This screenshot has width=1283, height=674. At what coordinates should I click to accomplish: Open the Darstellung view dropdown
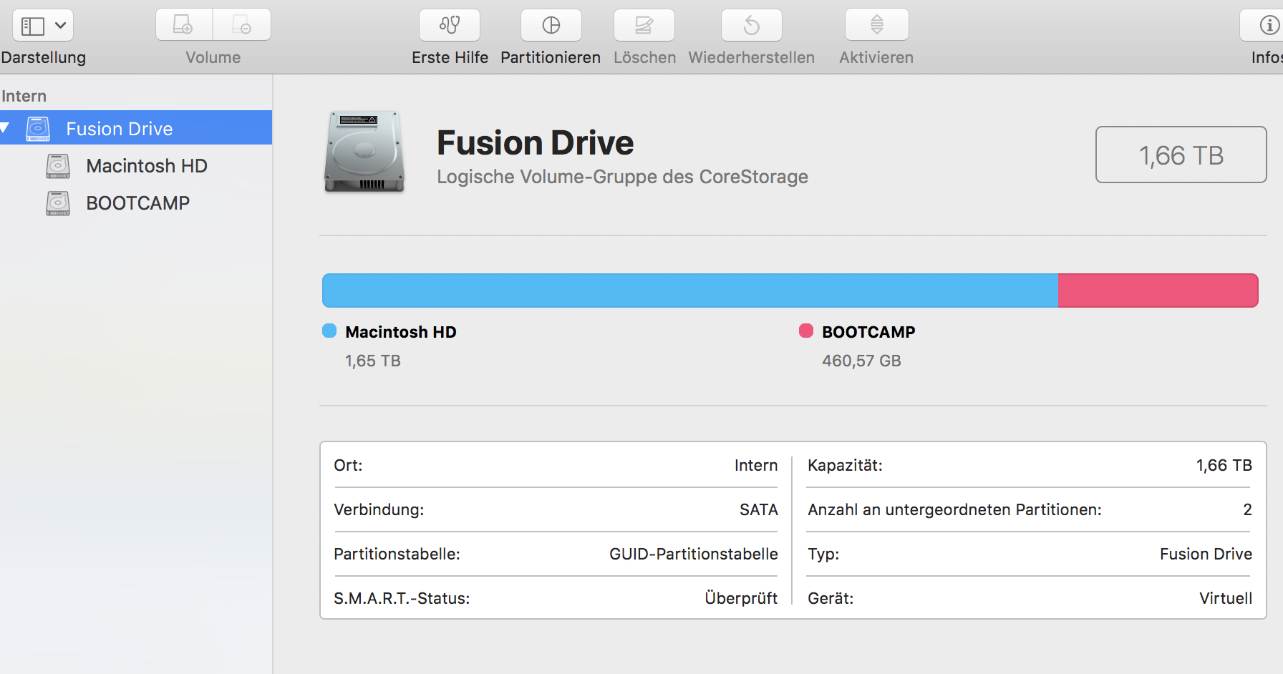click(43, 26)
